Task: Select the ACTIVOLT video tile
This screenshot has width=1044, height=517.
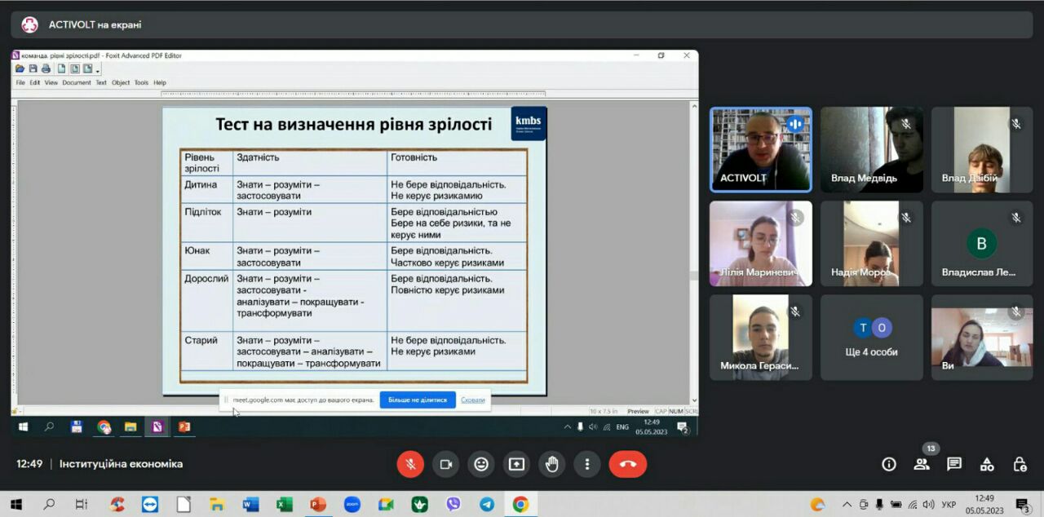Action: pos(760,150)
